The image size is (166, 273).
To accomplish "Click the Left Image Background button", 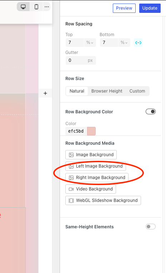I will (96, 166).
